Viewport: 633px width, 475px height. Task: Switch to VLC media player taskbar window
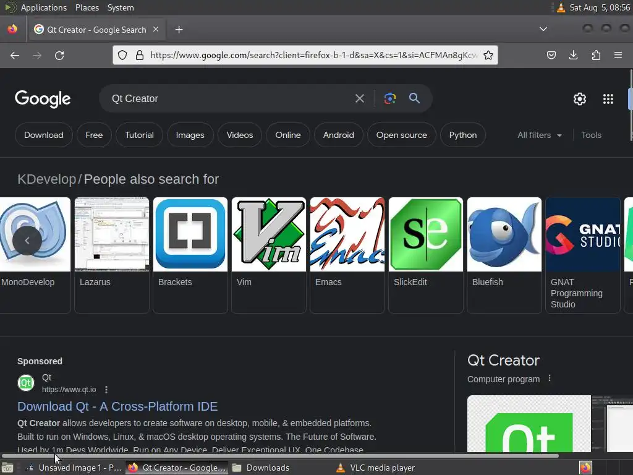[x=376, y=468]
